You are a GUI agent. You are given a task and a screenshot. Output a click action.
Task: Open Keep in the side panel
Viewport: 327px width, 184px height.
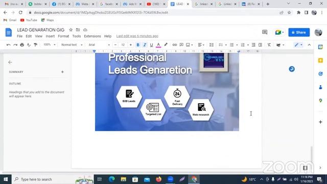click(x=320, y=60)
